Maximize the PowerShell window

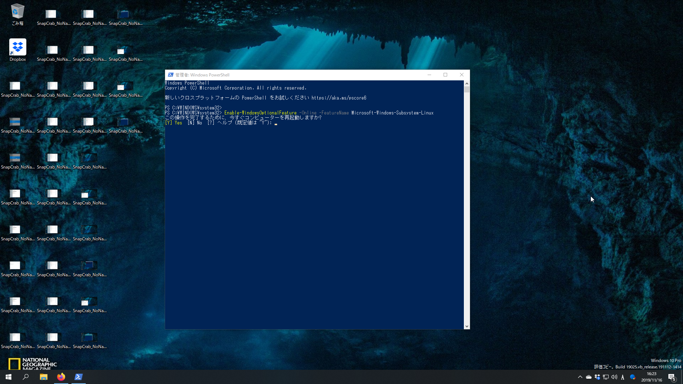pyautogui.click(x=445, y=75)
